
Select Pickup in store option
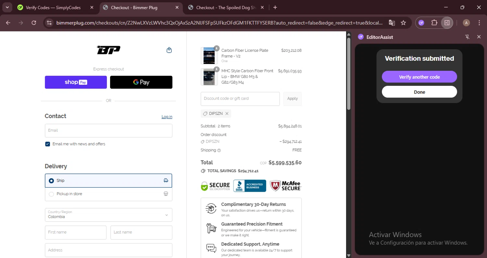pyautogui.click(x=108, y=194)
